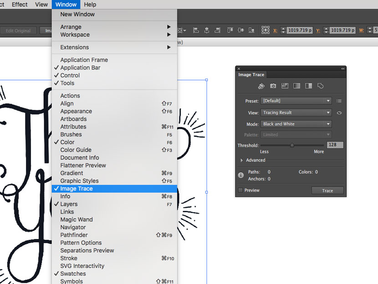This screenshot has width=378, height=284.
Task: Open the Effect menu
Action: [20, 5]
